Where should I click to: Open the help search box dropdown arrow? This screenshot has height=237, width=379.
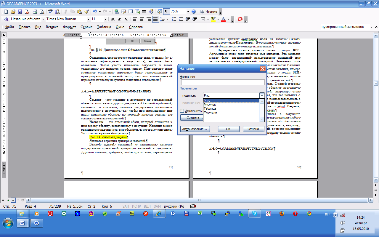pos(372,27)
